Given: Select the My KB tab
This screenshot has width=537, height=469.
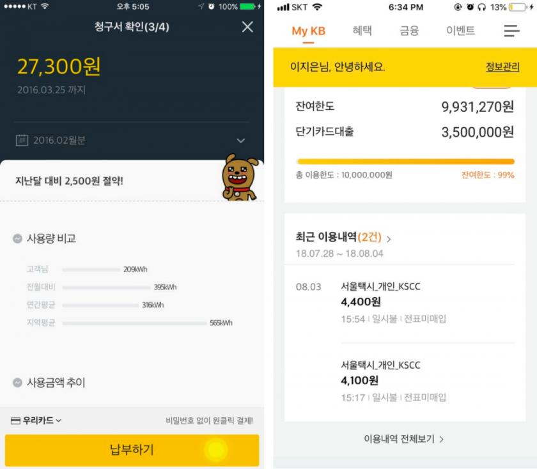Looking at the screenshot, I should click(x=308, y=31).
